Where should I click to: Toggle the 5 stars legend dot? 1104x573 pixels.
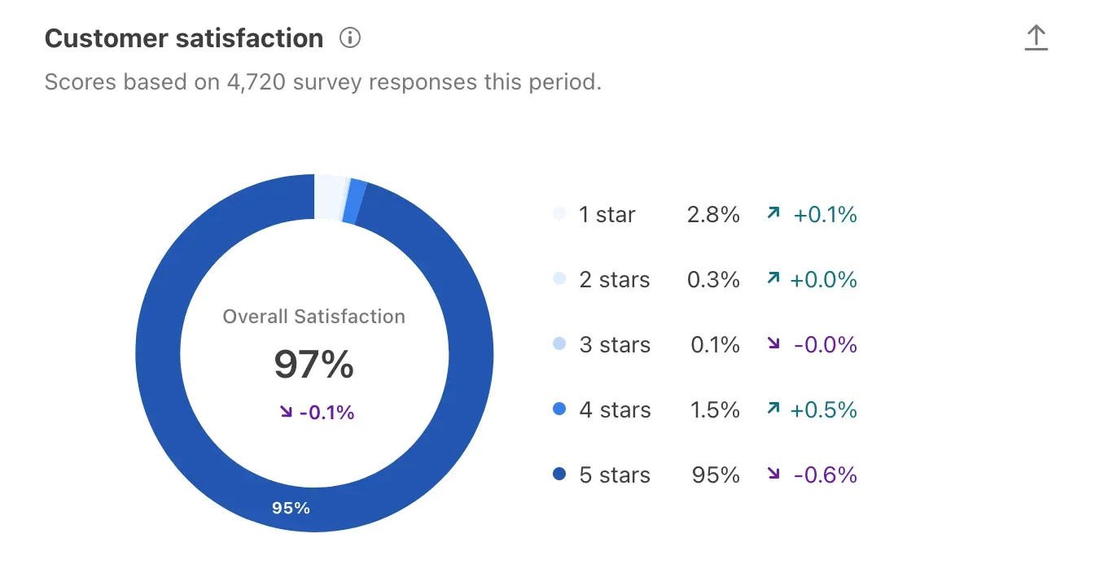tap(559, 475)
